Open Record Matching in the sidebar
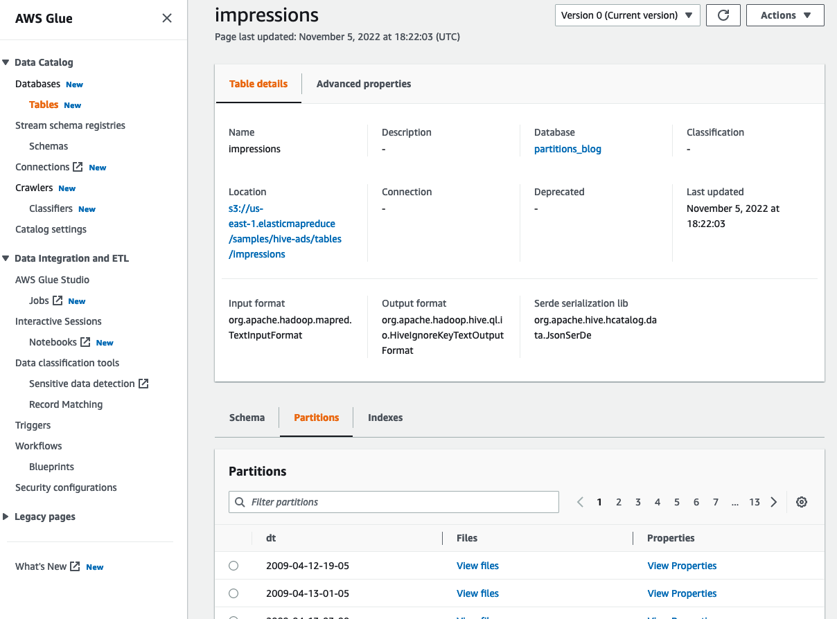This screenshot has width=837, height=619. coord(66,404)
